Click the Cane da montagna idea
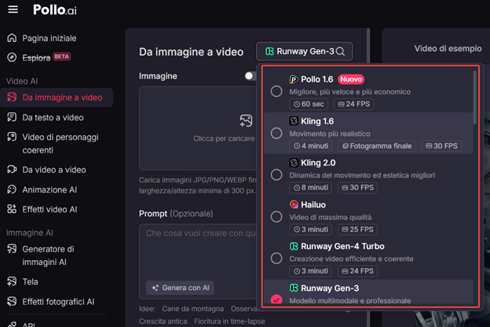This screenshot has width=490, height=327. [193, 309]
